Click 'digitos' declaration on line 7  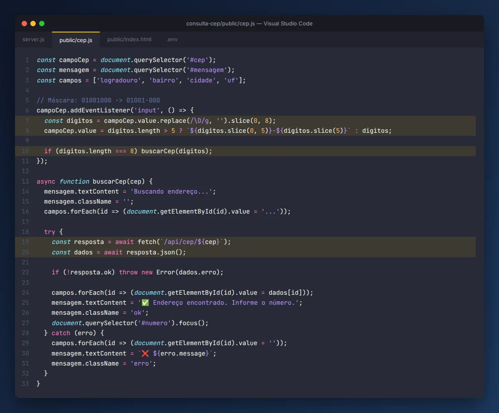point(80,121)
